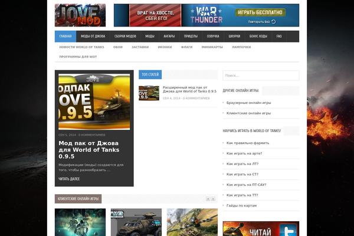
Task: Open Бонус коды menu item
Action: [258, 37]
